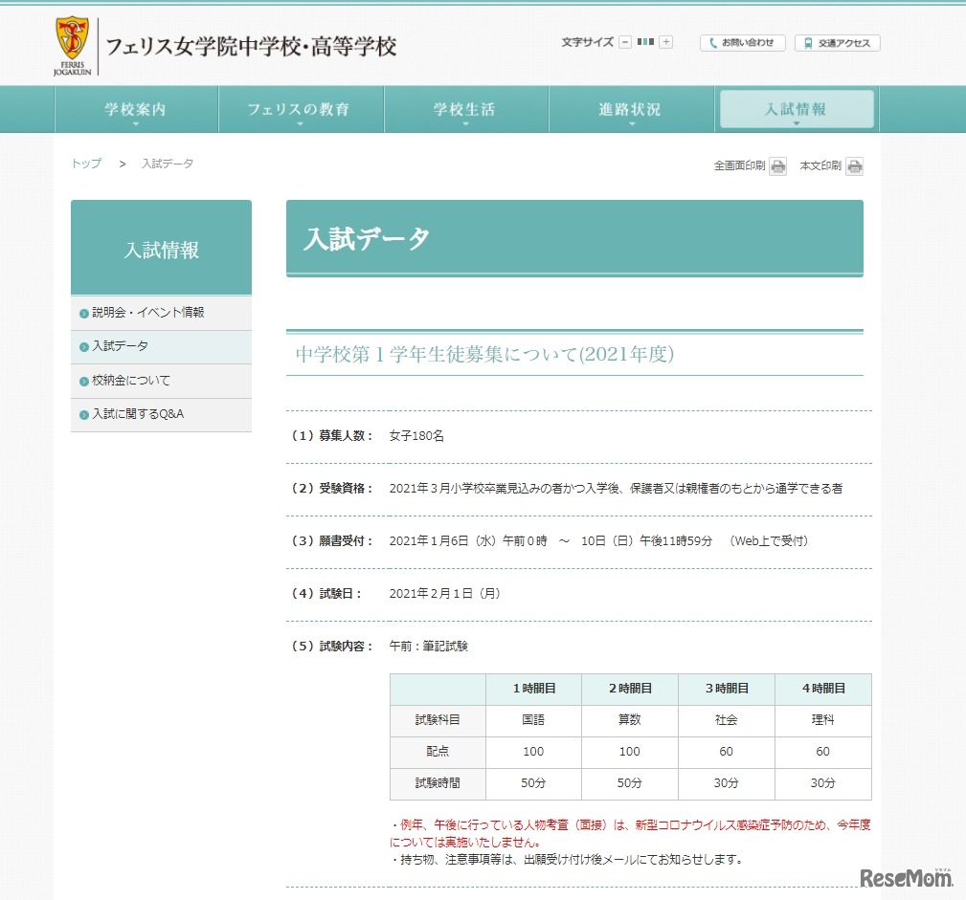This screenshot has width=966, height=900.
Task: Open the 進路状況 menu item
Action: [630, 110]
